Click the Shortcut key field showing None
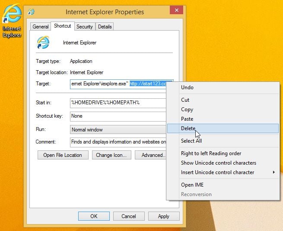The image size is (283, 231). 118,116
